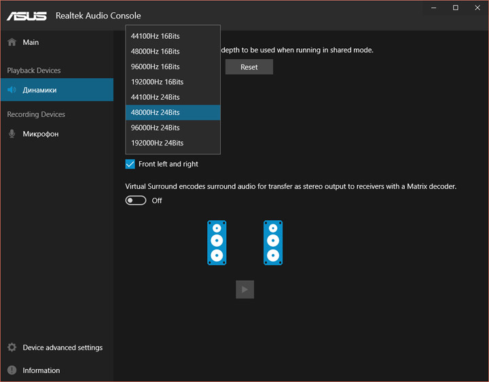Click the home icon beside Main
The image size is (489, 382).
tap(12, 42)
